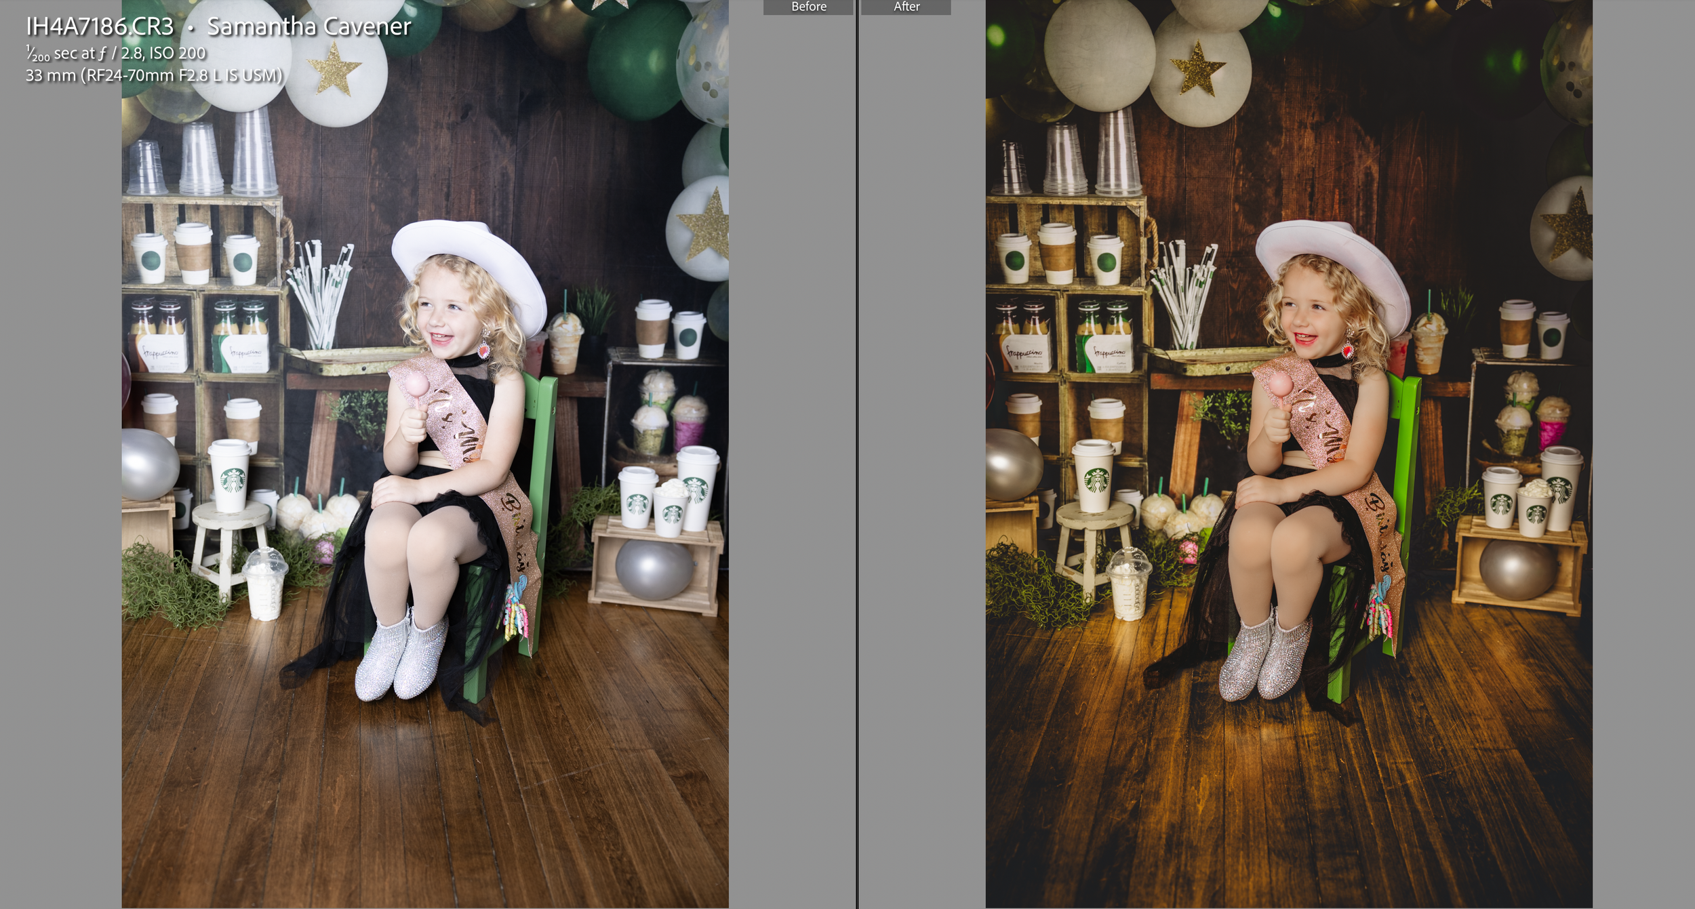This screenshot has height=909, width=1695.
Task: Click the Samantha Cavener name overlay
Action: point(308,26)
